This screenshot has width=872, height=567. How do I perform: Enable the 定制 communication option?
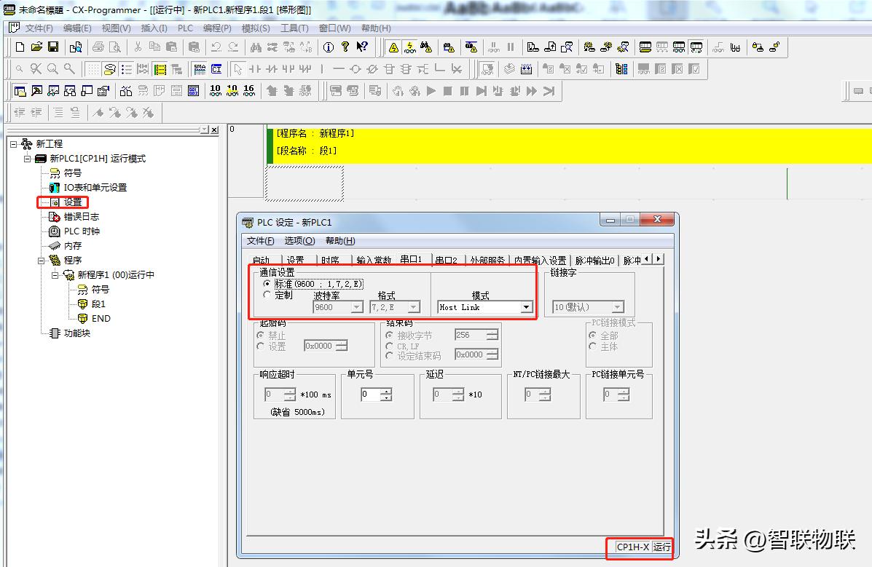click(x=267, y=295)
